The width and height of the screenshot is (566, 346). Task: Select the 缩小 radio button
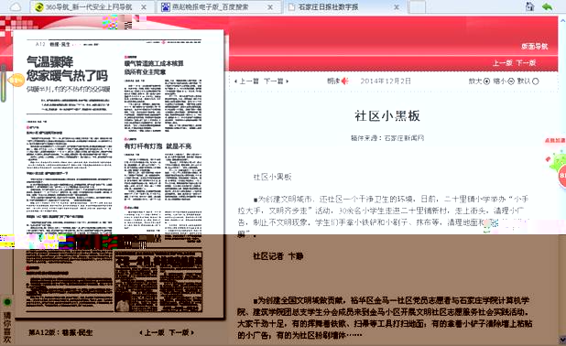(x=511, y=81)
